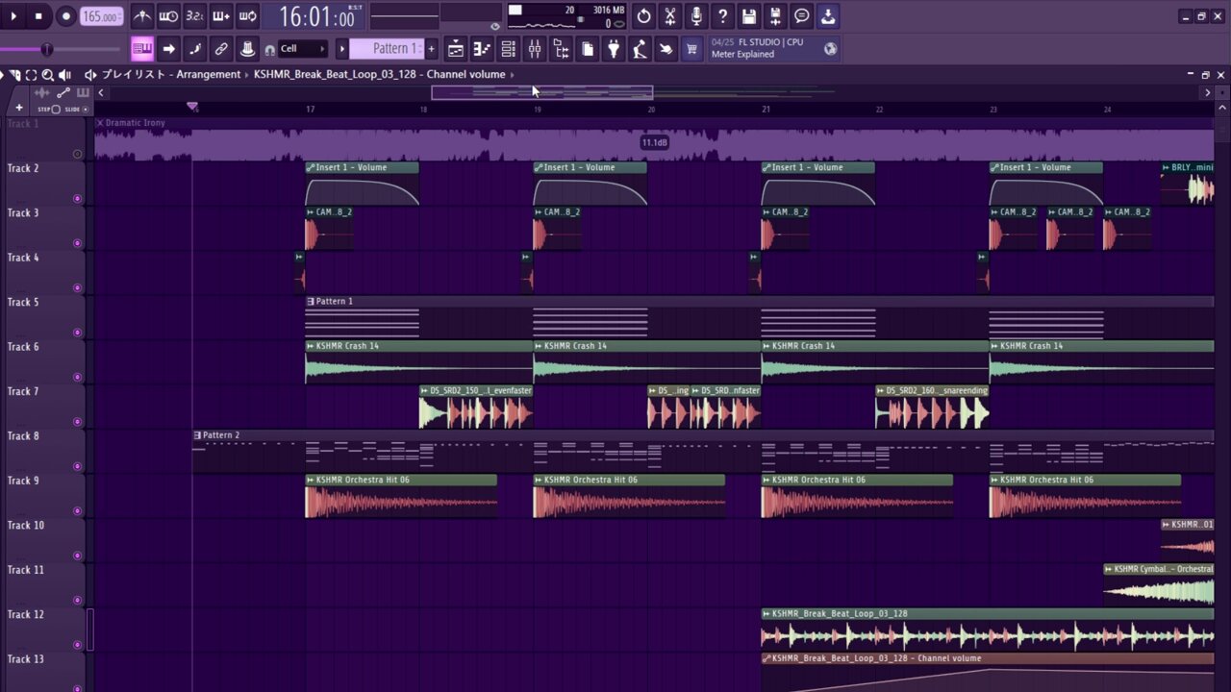Toggle step editing mode icon
Screen dimensions: 1231x692
[x=194, y=49]
